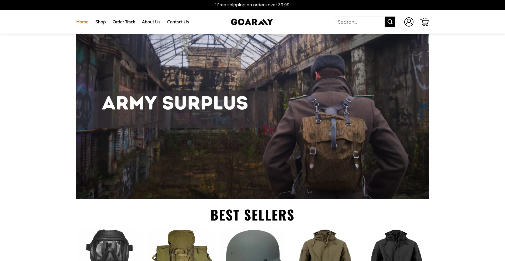This screenshot has width=505, height=261.
Task: Click the ARMY SURPLUS banner text
Action: (175, 103)
